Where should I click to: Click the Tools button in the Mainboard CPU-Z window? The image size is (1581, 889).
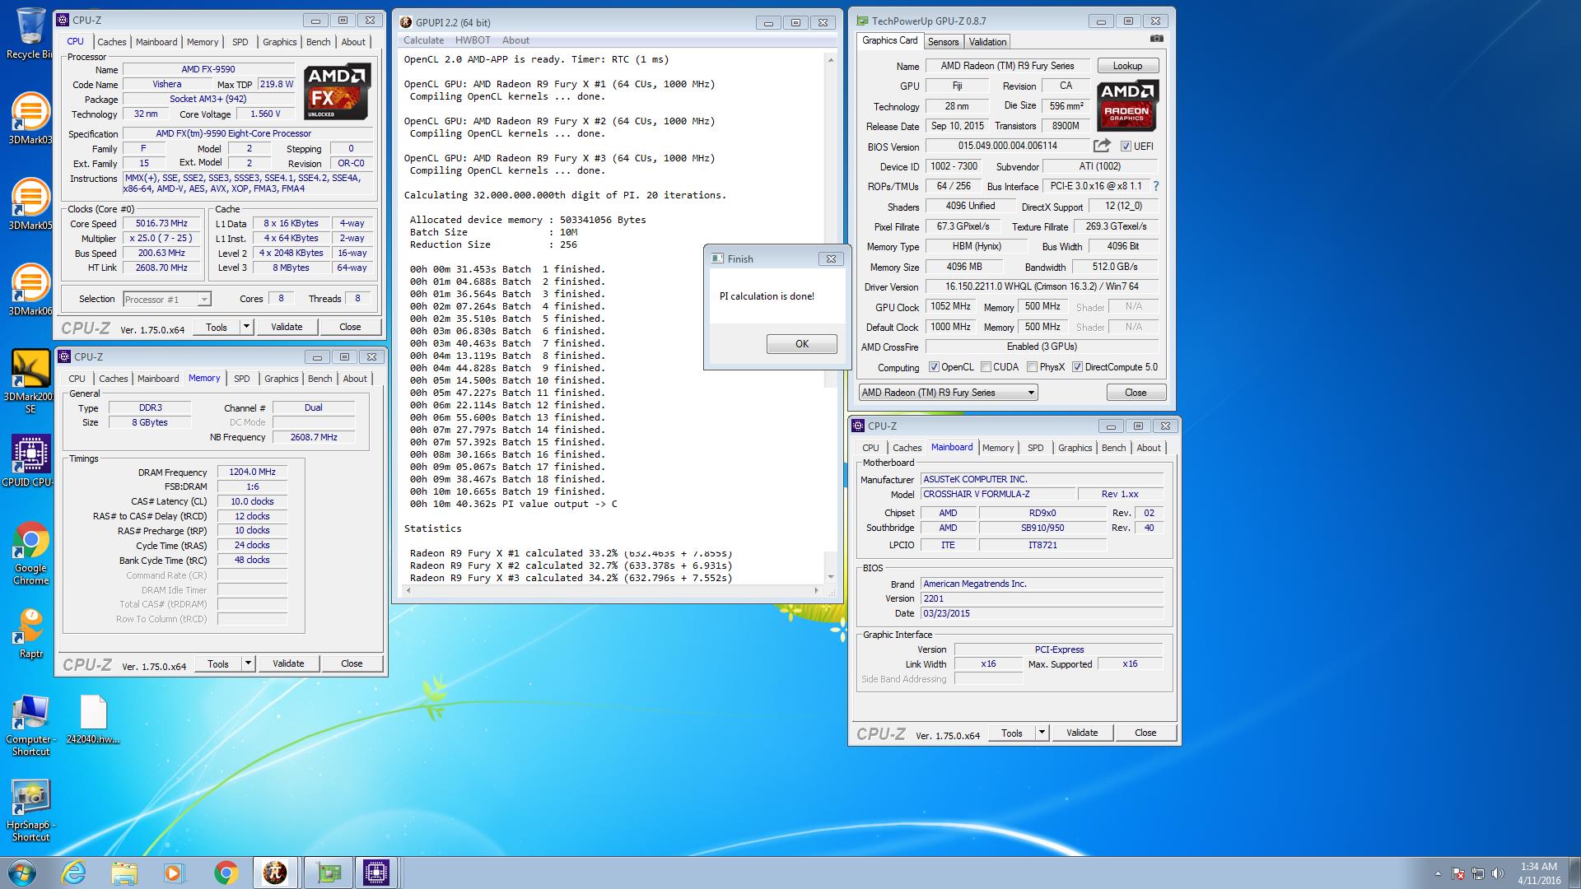coord(1012,733)
